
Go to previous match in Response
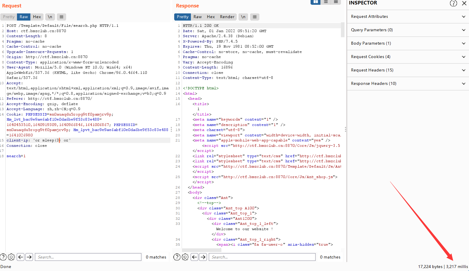[x=194, y=257]
